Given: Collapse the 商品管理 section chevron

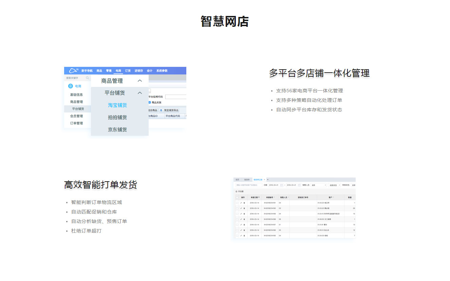Looking at the screenshot, I should coord(139,81).
